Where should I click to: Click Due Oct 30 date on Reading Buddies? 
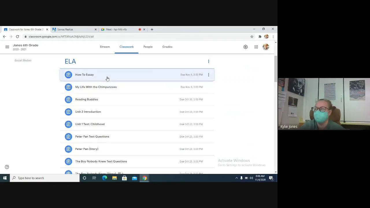pyautogui.click(x=191, y=99)
